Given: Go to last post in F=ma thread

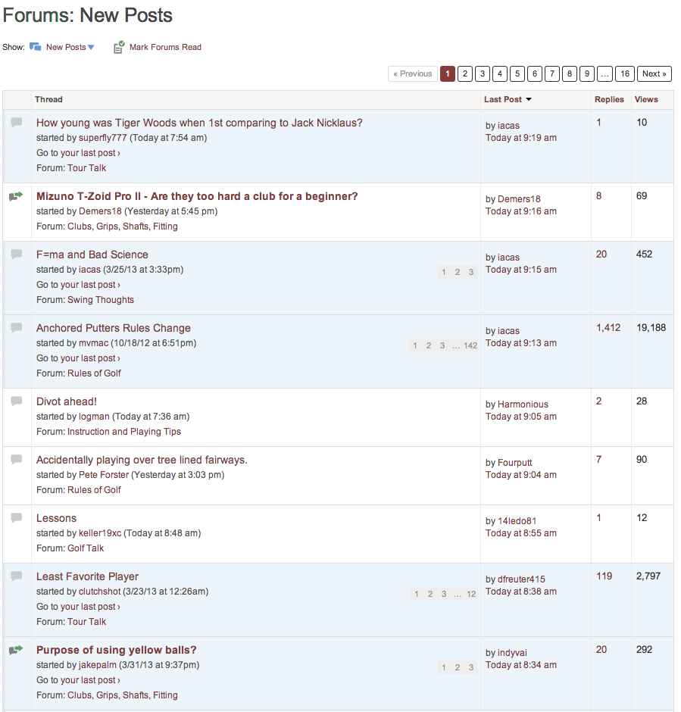Looking at the screenshot, I should tap(78, 285).
